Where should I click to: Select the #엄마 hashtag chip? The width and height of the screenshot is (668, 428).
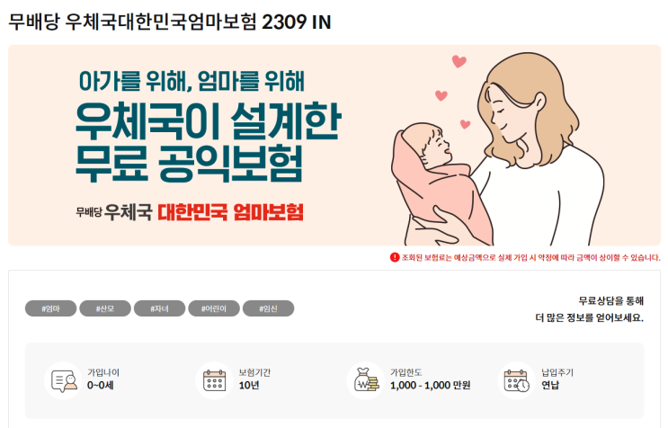pos(50,308)
